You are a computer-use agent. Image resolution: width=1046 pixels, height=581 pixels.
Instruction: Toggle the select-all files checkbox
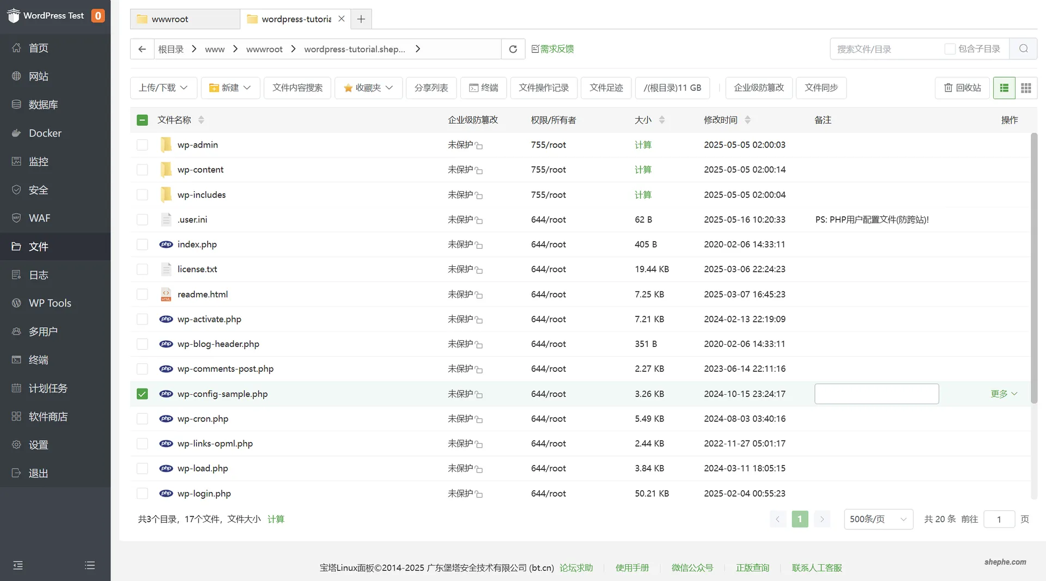(142, 120)
